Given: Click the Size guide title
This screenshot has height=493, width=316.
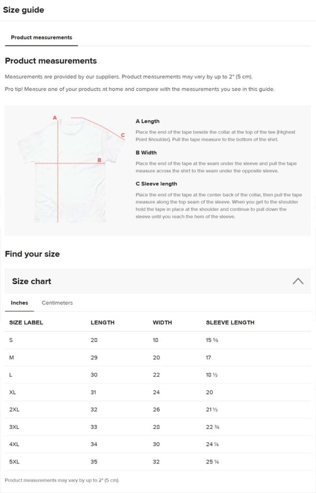Looking at the screenshot, I should point(24,10).
